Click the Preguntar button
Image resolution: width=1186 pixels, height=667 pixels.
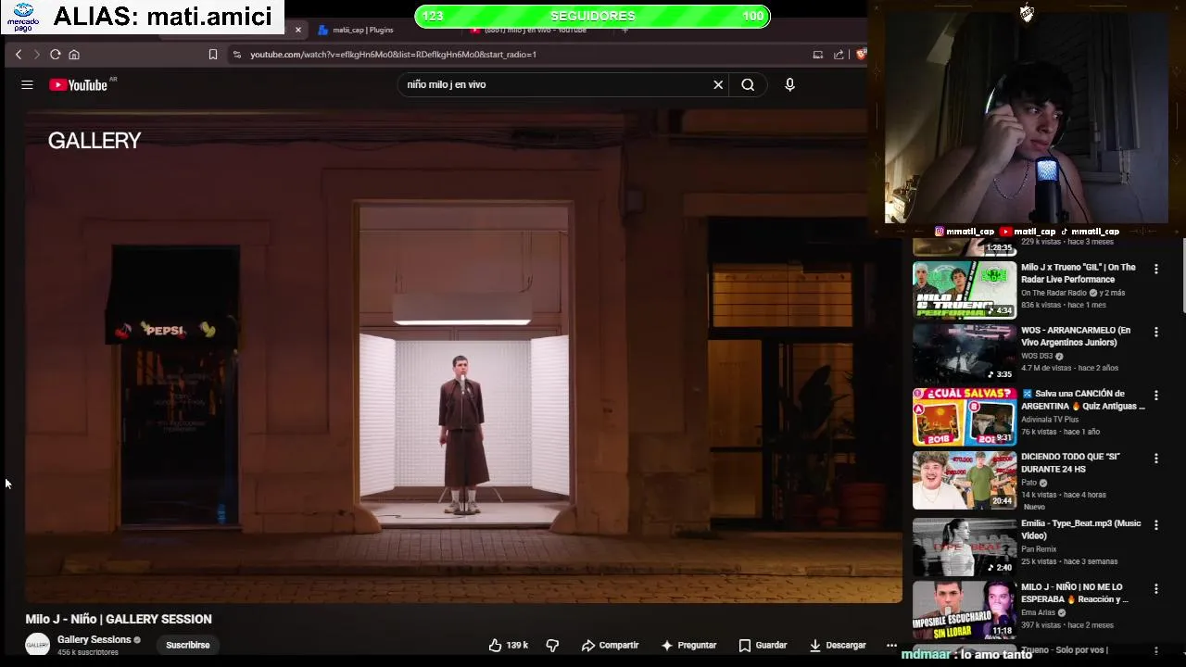click(688, 645)
